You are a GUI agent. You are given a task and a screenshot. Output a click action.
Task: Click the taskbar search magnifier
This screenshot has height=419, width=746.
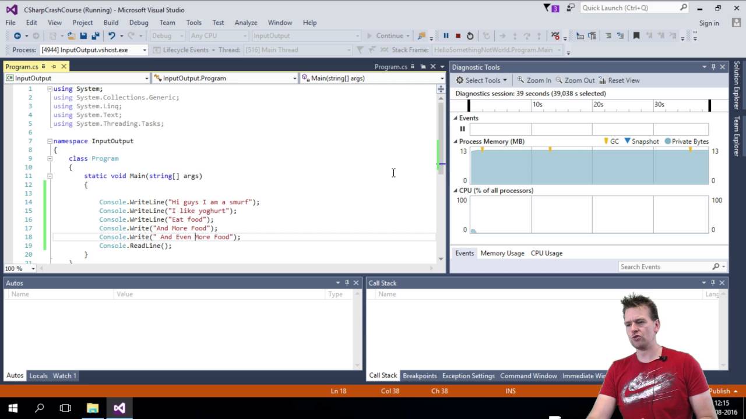(x=40, y=408)
